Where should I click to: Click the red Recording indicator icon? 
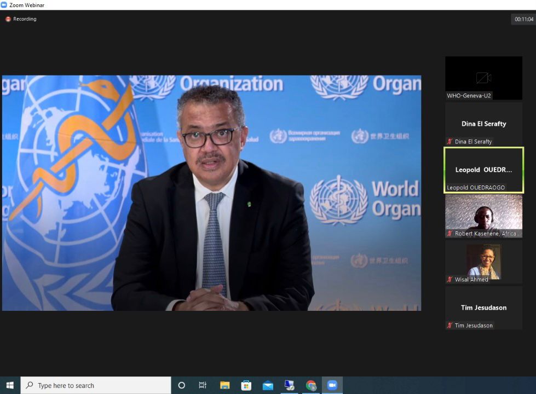click(8, 19)
